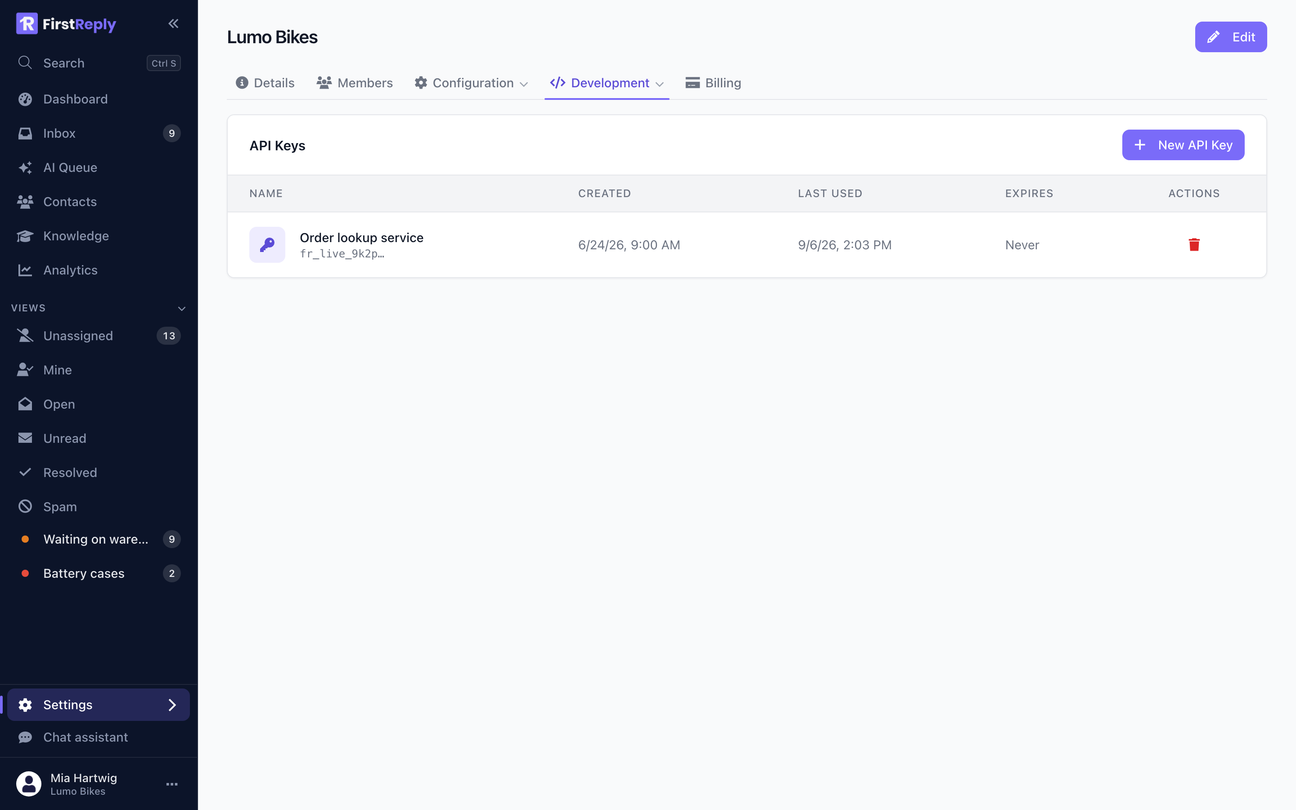Open the user menu three dots
The image size is (1296, 810).
(172, 784)
